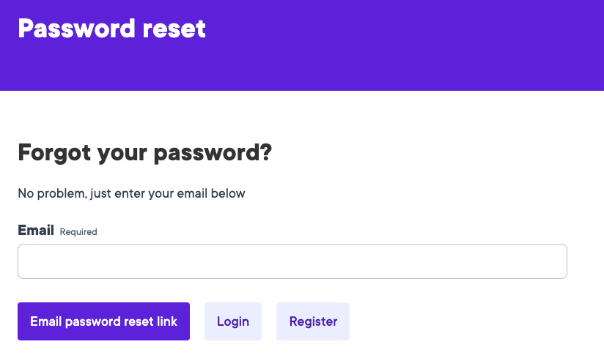Select the word Email above the input
Viewport: 604px width, 358px height.
36,231
